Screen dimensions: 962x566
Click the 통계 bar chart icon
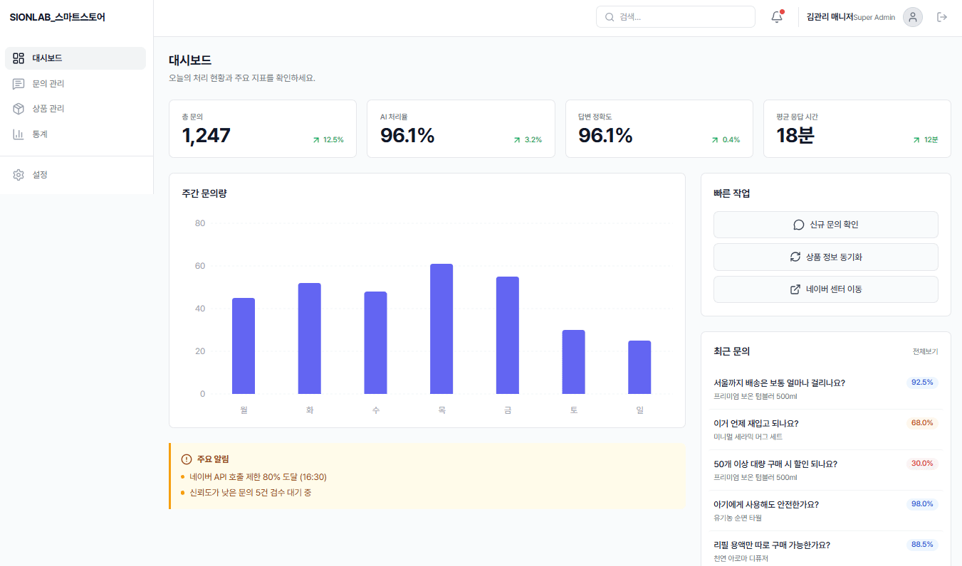(x=19, y=134)
